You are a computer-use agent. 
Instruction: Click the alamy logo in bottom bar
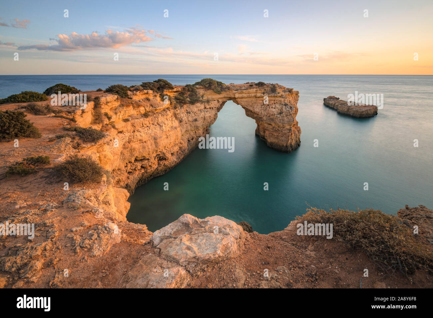(x=34, y=303)
